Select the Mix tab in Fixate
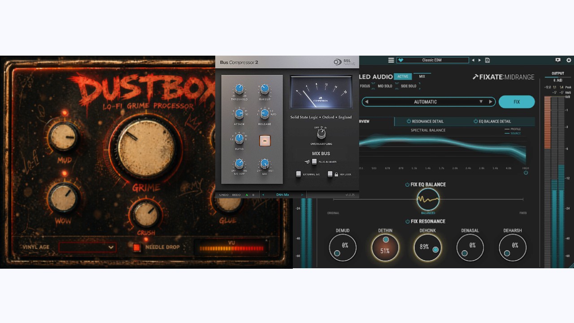Screen dimensions: 574x323 point(422,76)
